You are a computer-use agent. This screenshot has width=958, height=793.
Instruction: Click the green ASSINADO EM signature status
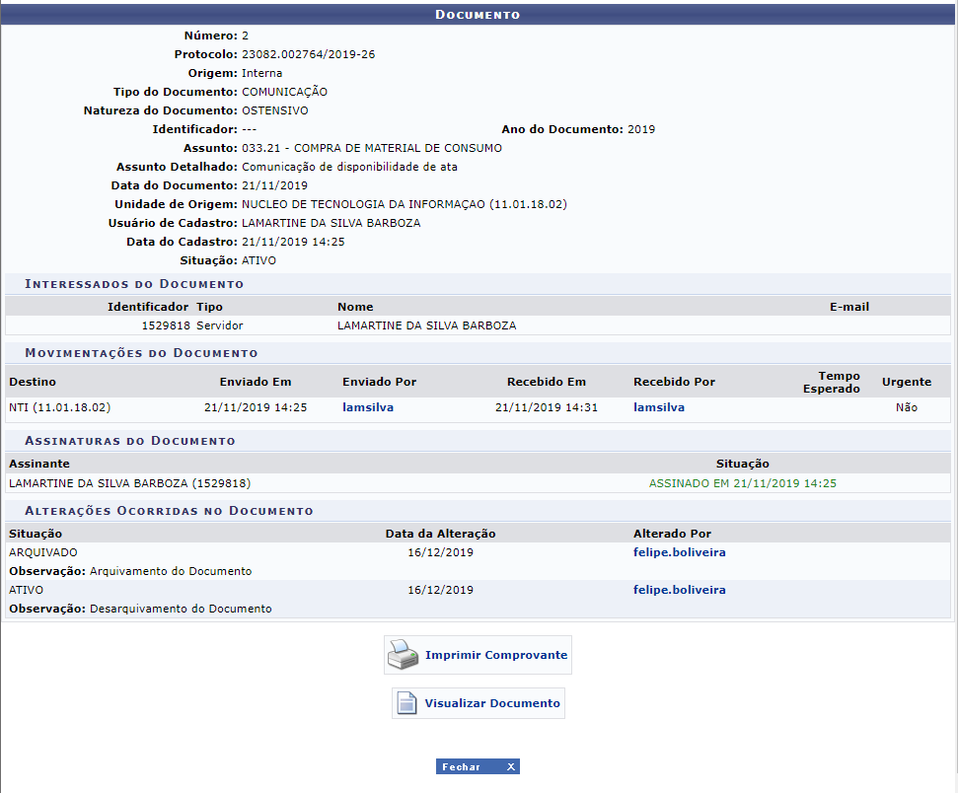click(x=742, y=483)
